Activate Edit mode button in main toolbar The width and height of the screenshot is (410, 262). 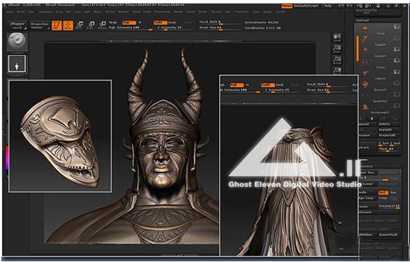[57, 25]
